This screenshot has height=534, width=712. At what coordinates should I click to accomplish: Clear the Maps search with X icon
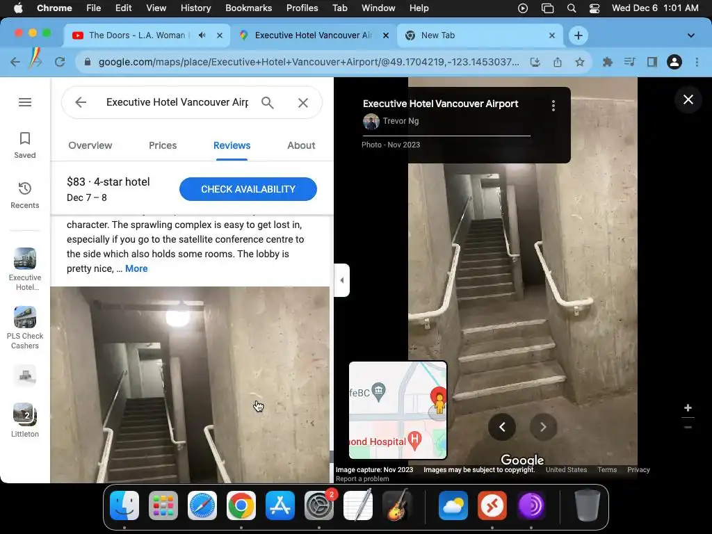click(303, 103)
